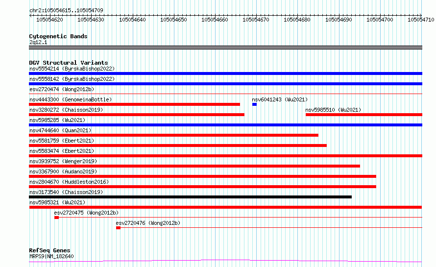Click the nsv5554214 (ByrskaBishop2022) label
This screenshot has width=436, height=267.
(72, 69)
